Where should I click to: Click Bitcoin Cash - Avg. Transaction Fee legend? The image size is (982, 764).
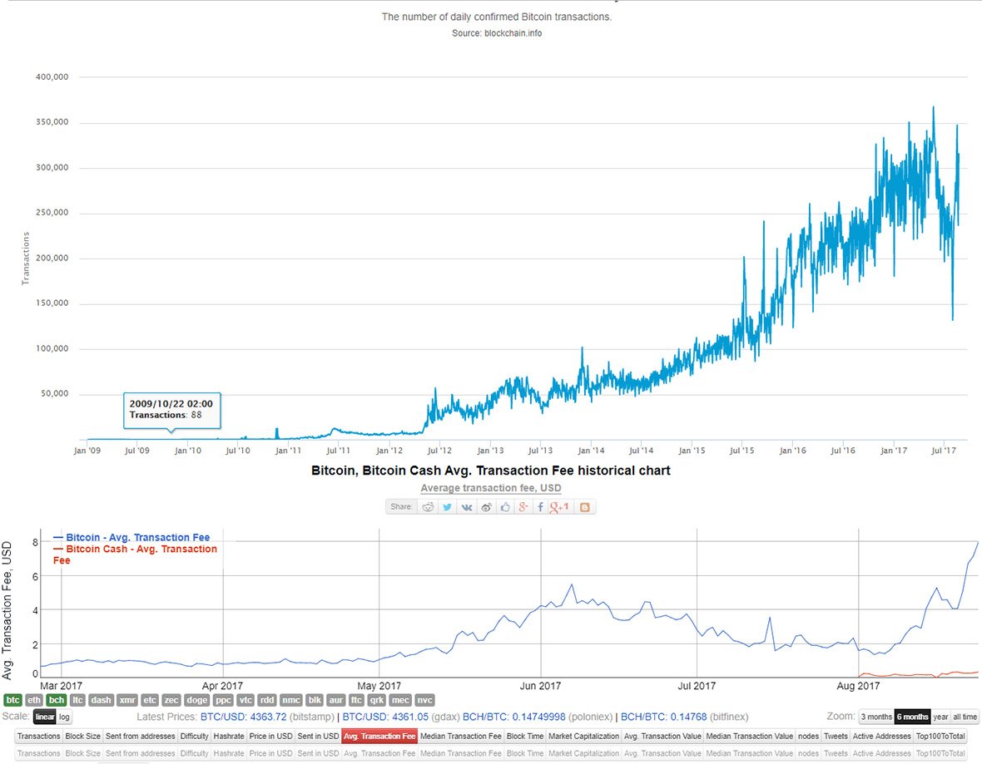(136, 555)
